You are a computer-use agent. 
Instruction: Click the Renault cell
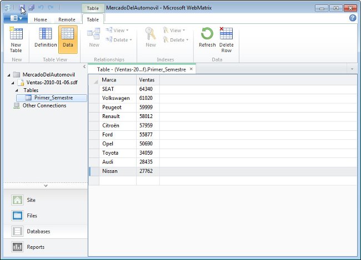[118, 116]
